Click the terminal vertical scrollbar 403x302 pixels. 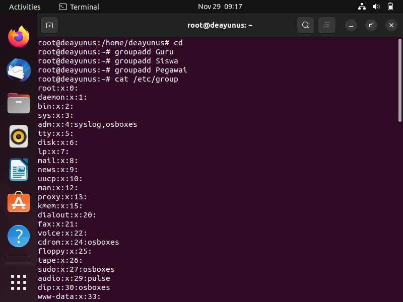tap(399, 80)
